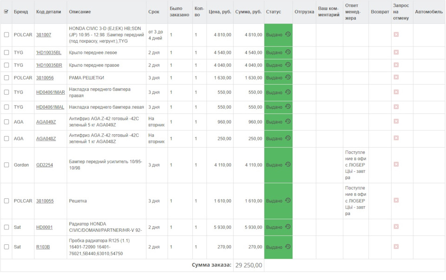Open part code link AGA049Z
Image resolution: width=446 pixels, height=280 pixels.
pyautogui.click(x=46, y=122)
